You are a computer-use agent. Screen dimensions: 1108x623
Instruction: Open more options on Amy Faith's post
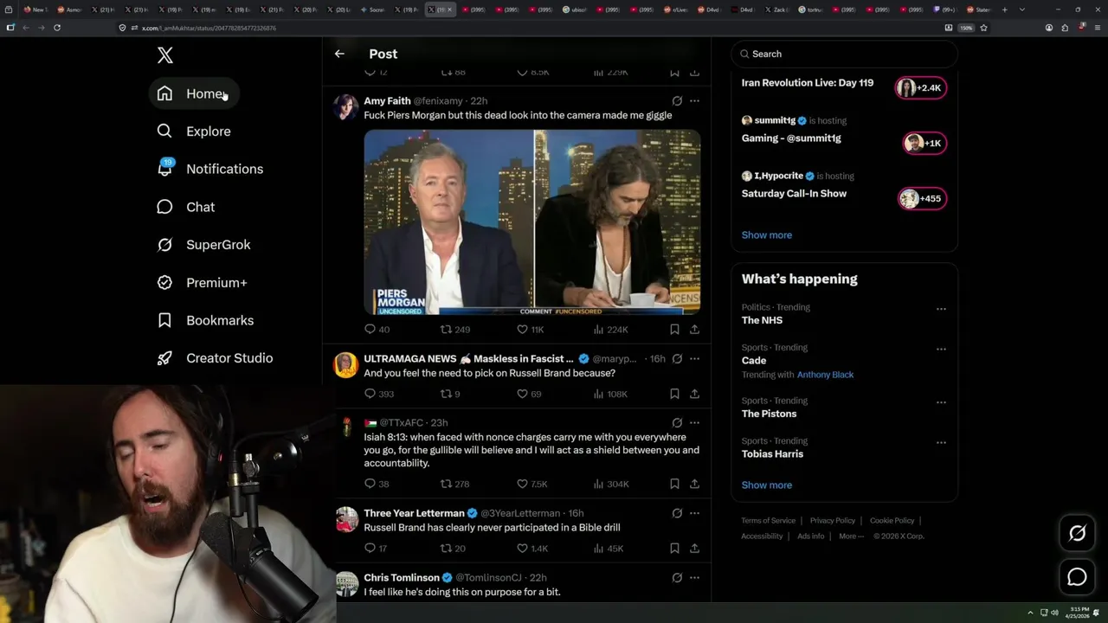(x=694, y=101)
